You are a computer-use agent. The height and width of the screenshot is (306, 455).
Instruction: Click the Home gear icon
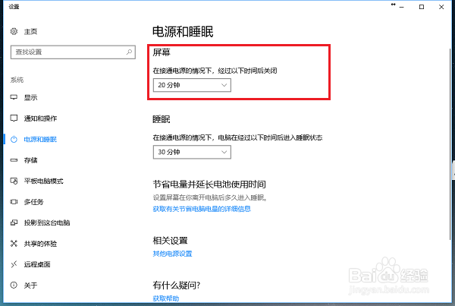14,31
